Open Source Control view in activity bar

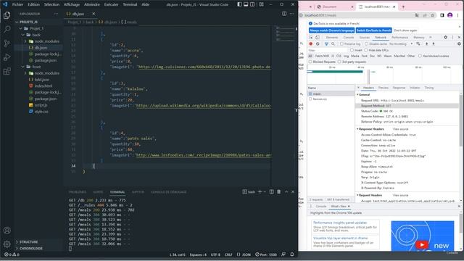click(7, 43)
